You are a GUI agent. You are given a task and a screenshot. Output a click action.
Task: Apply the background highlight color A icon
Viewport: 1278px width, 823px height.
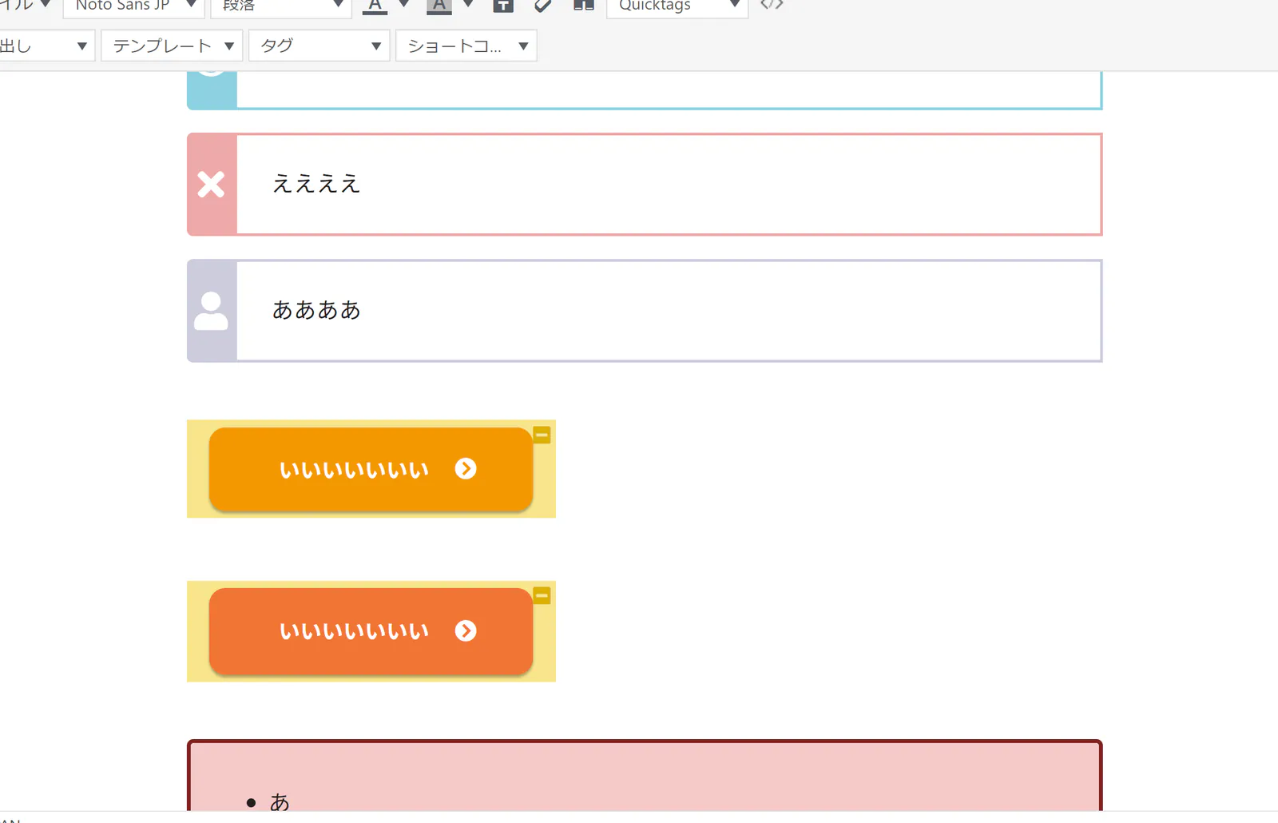click(x=439, y=6)
